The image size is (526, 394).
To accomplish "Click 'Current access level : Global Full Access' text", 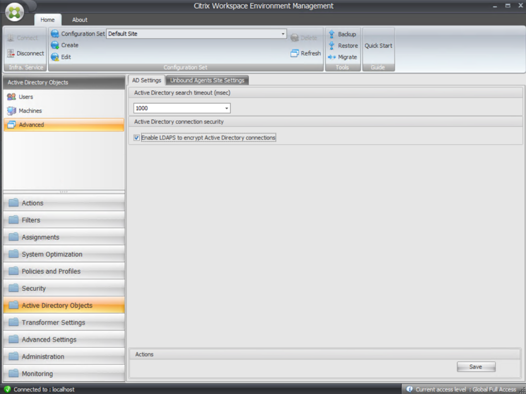I will coord(465,389).
